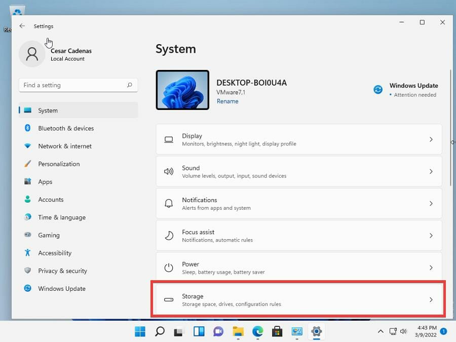Select Bluetooth & devices category

click(78, 128)
